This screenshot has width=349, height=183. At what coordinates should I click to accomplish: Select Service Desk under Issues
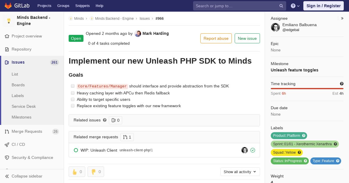click(24, 106)
